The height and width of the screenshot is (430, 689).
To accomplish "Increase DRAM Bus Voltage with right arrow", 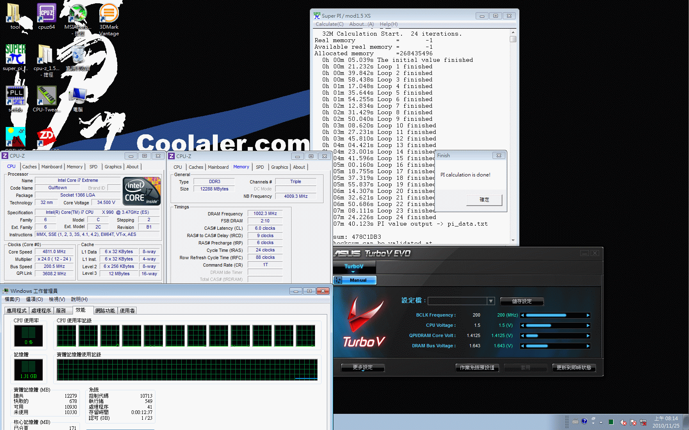I will click(x=588, y=346).
